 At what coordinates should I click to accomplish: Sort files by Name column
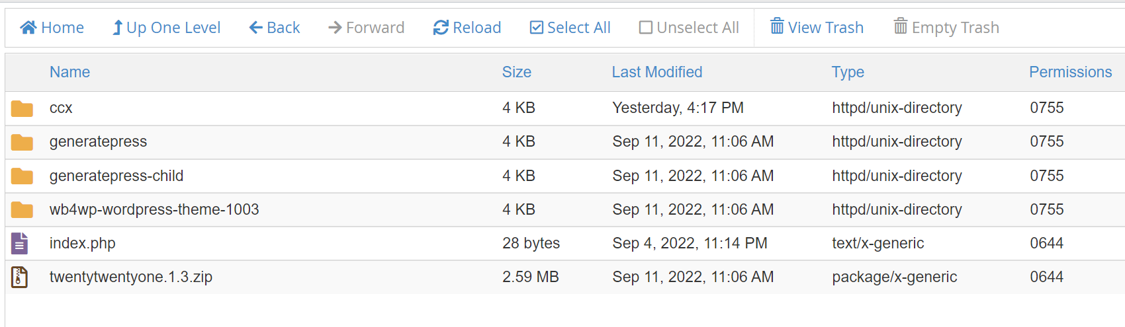[x=69, y=72]
